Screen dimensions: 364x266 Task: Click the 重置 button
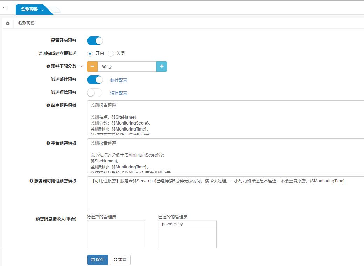[x=120, y=260]
